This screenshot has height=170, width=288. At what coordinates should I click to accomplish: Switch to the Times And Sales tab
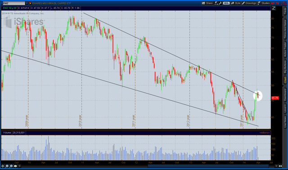(x=285, y=29)
